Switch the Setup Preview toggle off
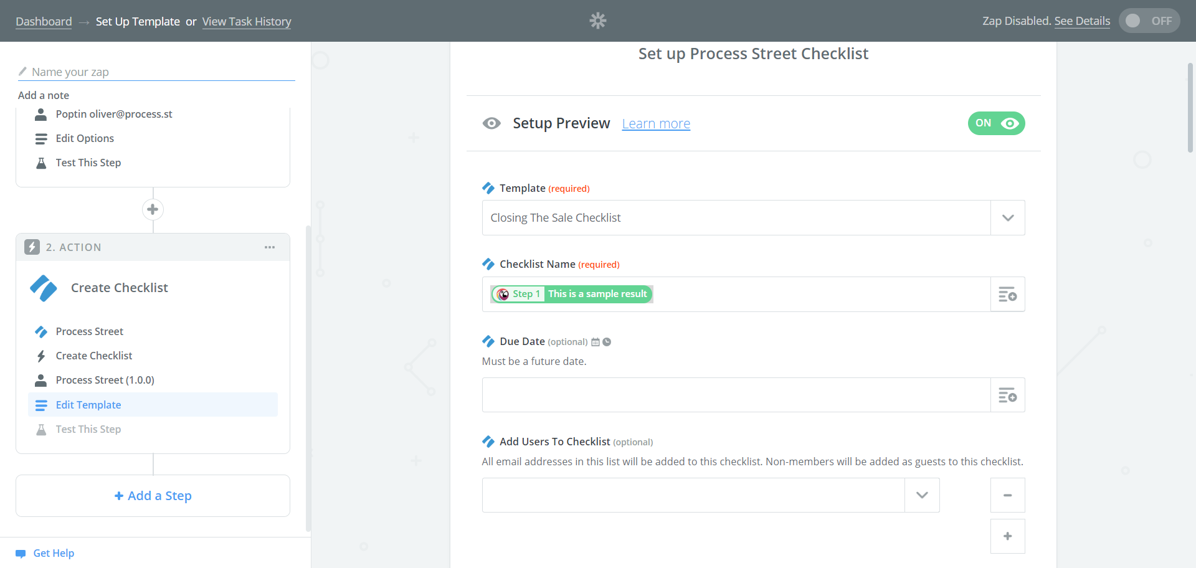1196x568 pixels. 996,123
